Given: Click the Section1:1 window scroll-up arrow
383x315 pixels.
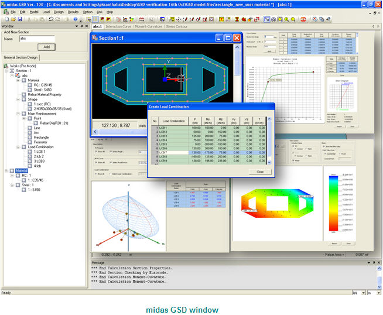Looking at the screenshot, I should (237, 47).
